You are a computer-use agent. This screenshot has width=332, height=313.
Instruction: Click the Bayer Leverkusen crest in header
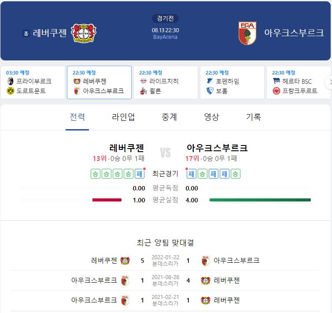83,33
